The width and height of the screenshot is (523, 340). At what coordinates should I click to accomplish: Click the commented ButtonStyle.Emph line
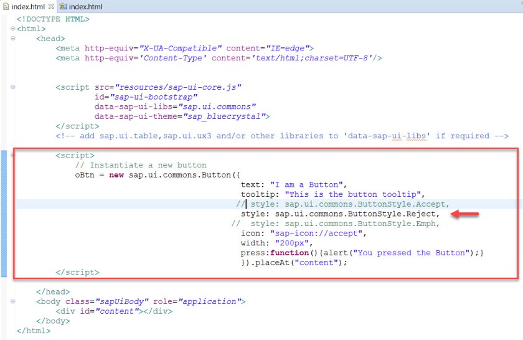click(x=336, y=223)
